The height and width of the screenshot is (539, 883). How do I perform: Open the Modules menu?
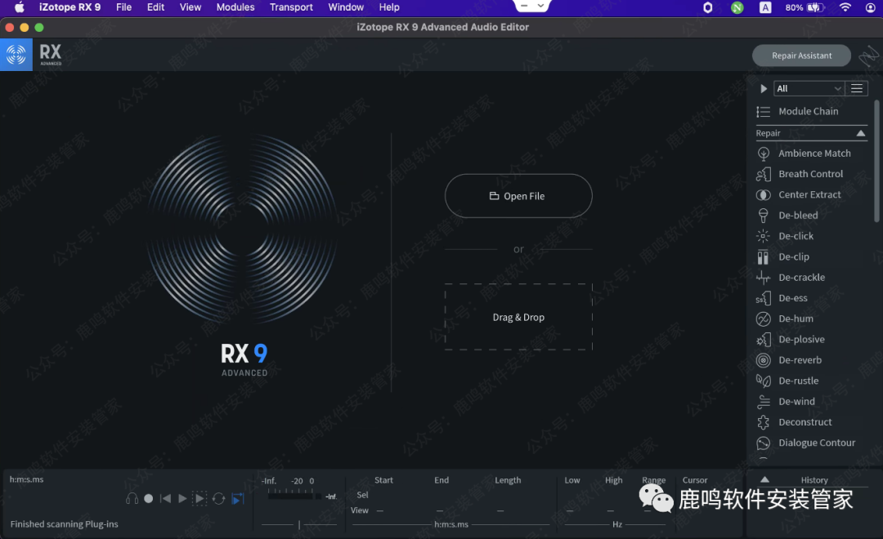tap(235, 7)
